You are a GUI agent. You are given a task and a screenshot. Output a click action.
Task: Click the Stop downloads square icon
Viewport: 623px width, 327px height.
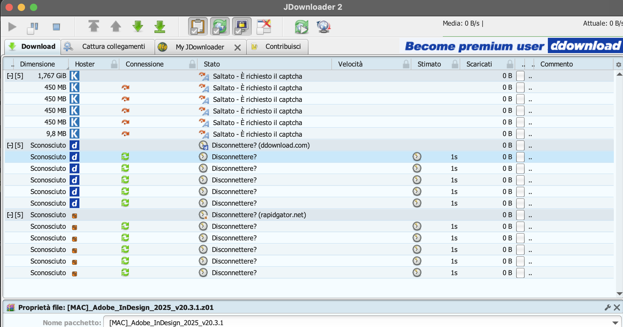pyautogui.click(x=56, y=27)
